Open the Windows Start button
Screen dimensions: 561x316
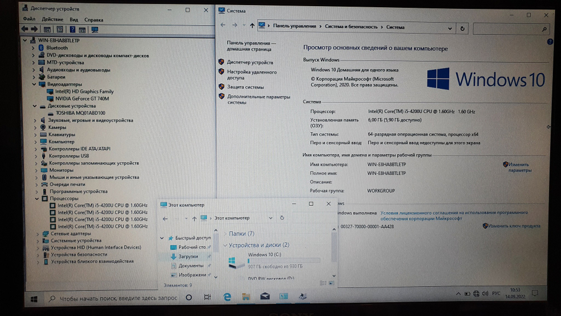pos(34,299)
